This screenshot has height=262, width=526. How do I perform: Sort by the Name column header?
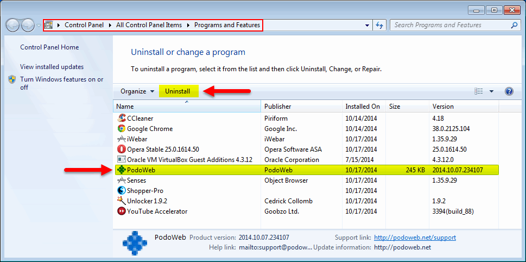[187, 107]
